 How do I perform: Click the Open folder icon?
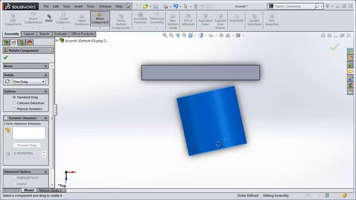pyautogui.click(x=145, y=6)
